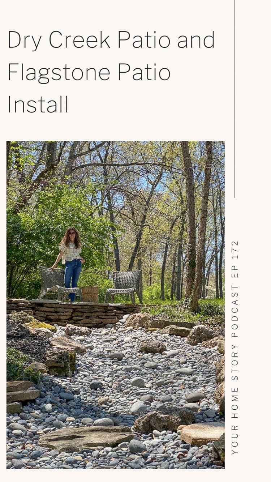The width and height of the screenshot is (271, 482).
Task: Click the vertical 'YOUR HOME STORY PODCAST EP 172' text
Action: pyautogui.click(x=235, y=347)
